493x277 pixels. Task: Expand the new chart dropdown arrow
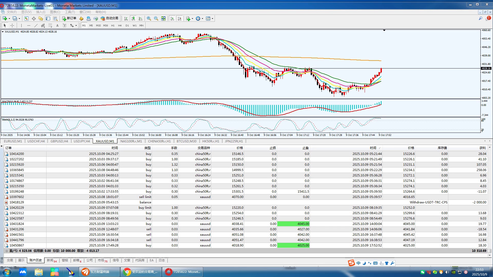click(x=9, y=18)
